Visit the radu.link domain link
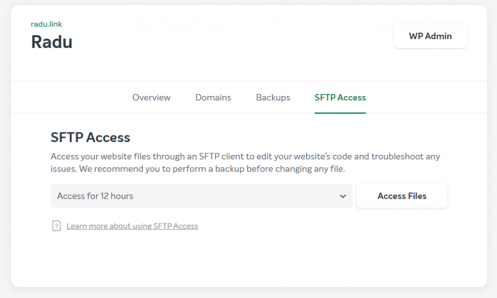497x298 pixels. pos(46,24)
